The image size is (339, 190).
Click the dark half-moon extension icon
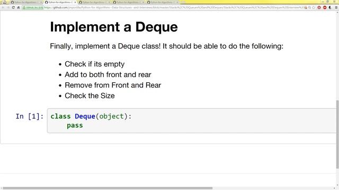coord(330,7)
